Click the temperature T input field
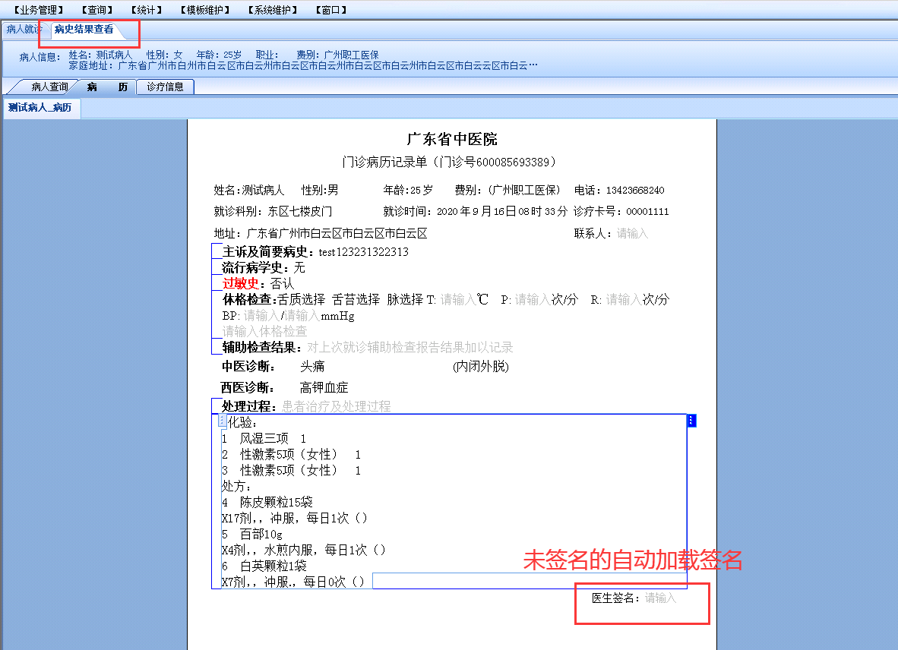Screen dimensions: 898x650 click(x=458, y=299)
